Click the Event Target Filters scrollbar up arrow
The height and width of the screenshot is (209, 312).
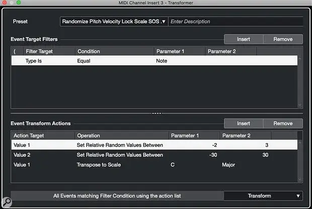pyautogui.click(x=300, y=59)
